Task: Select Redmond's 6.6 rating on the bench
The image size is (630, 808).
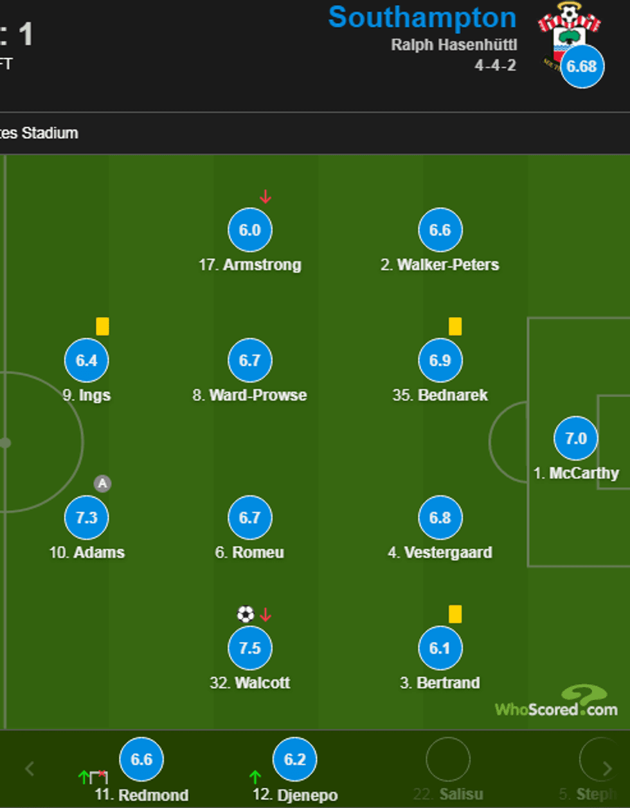Action: point(141,760)
